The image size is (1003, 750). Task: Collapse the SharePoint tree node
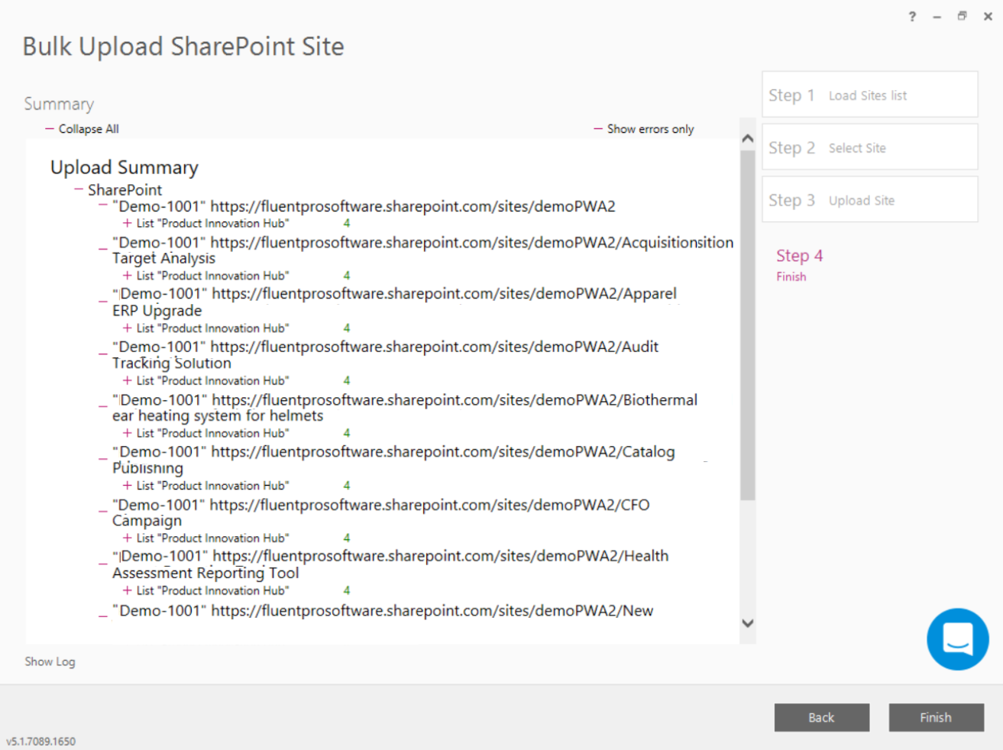79,189
